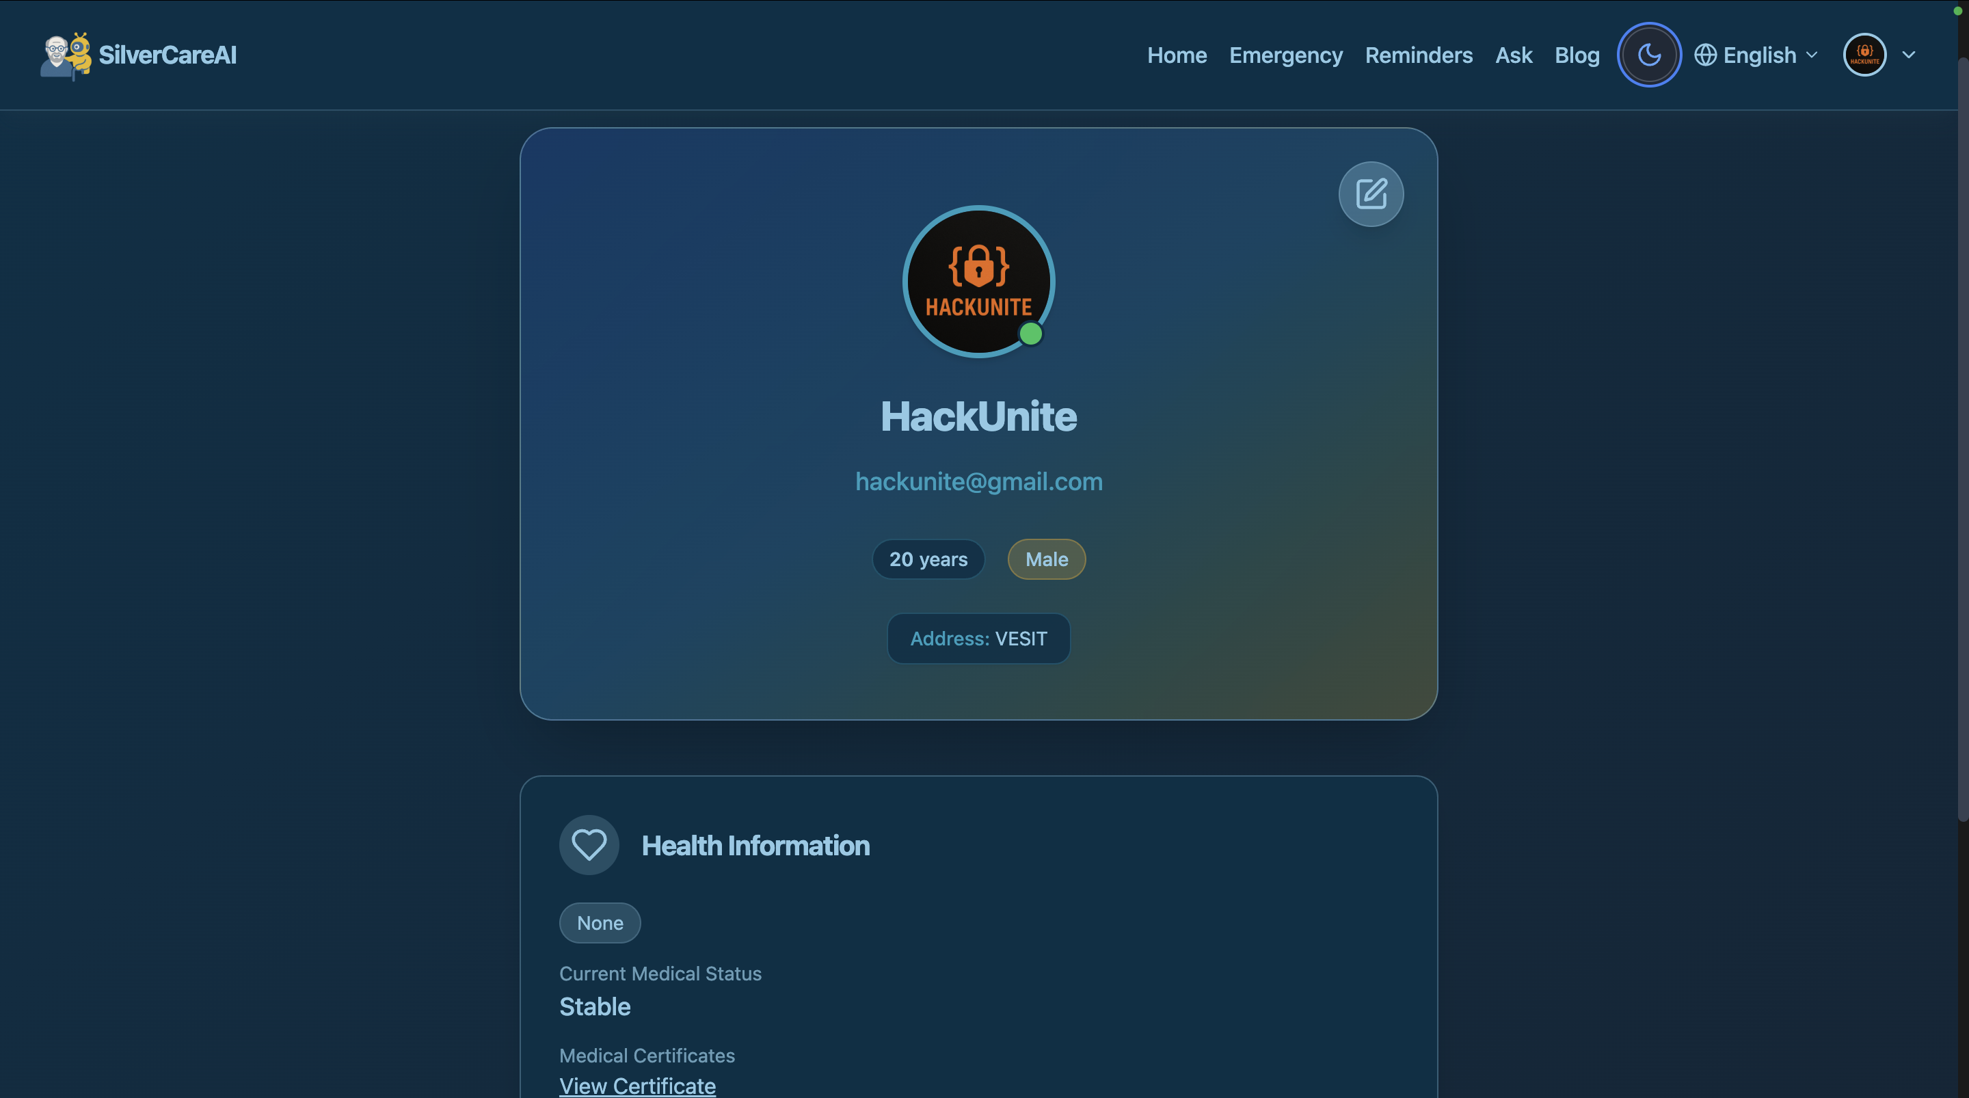Viewport: 1969px width, 1098px height.
Task: Click the edit profile pencil icon
Action: [1371, 194]
